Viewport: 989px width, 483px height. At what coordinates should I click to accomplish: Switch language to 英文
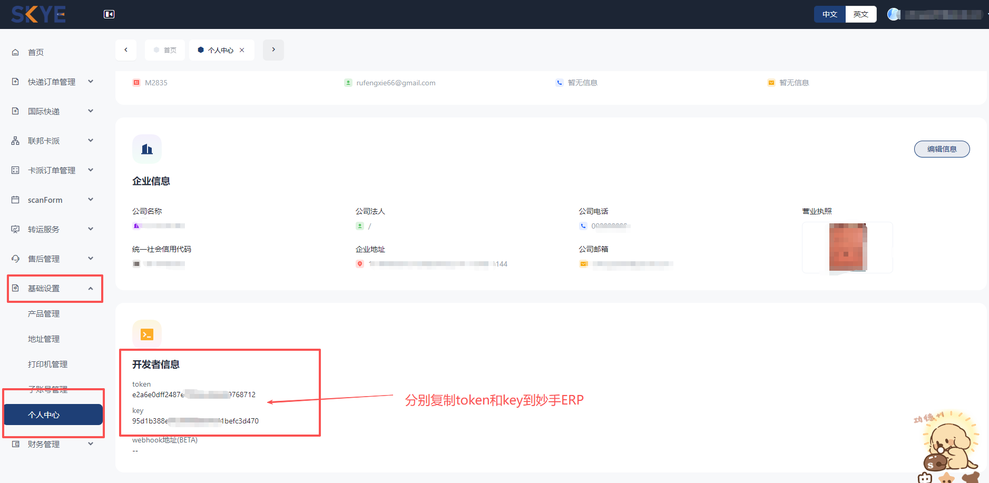(x=860, y=14)
